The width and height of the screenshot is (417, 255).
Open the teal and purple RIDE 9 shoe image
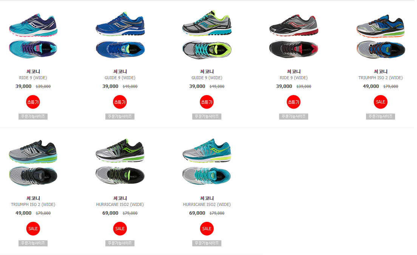click(33, 35)
